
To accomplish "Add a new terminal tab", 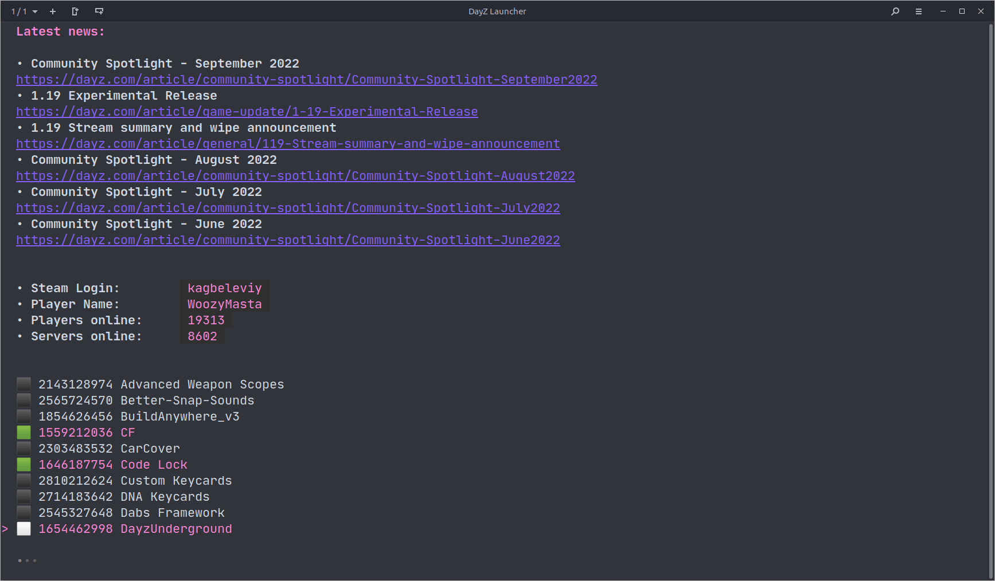I will [x=53, y=11].
